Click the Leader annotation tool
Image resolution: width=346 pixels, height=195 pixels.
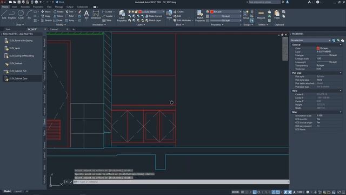[108, 16]
